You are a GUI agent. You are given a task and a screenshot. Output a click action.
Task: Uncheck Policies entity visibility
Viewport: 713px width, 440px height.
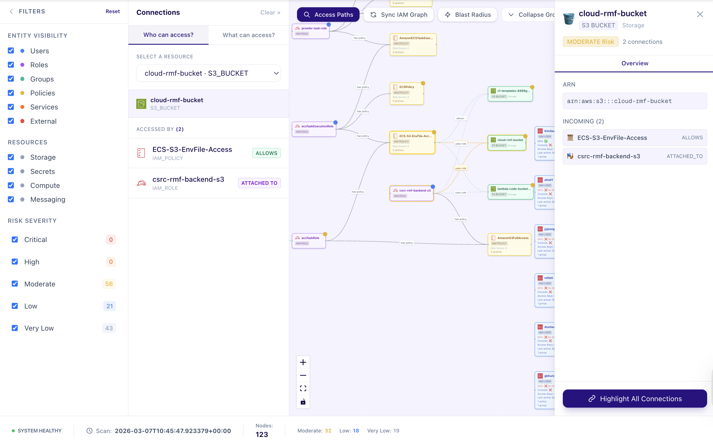tap(11, 93)
